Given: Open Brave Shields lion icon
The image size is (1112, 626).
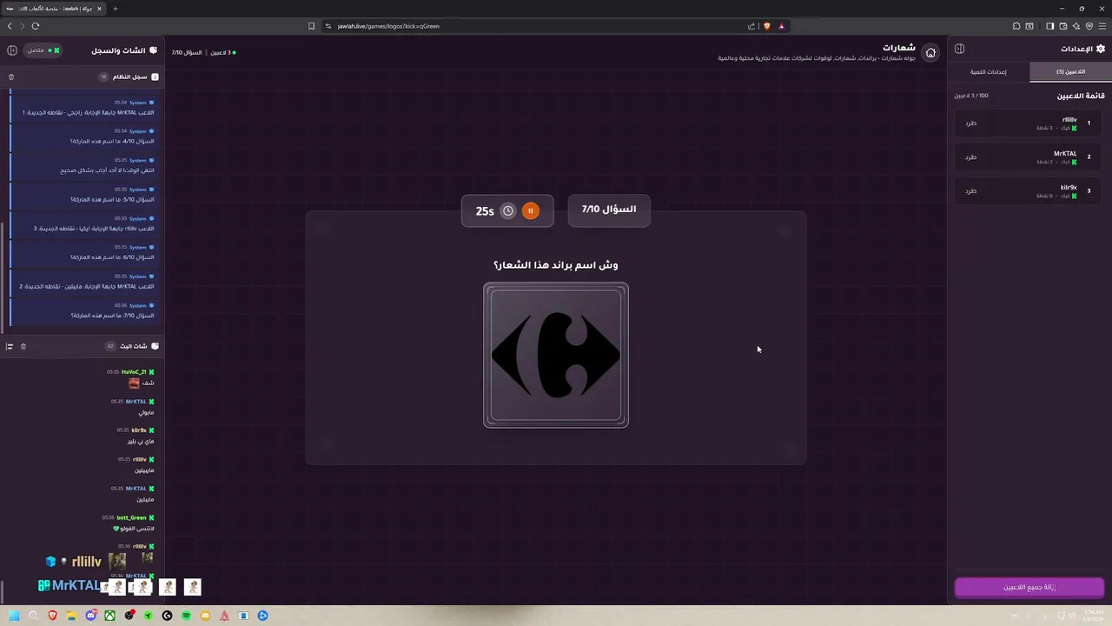Looking at the screenshot, I should [x=767, y=26].
